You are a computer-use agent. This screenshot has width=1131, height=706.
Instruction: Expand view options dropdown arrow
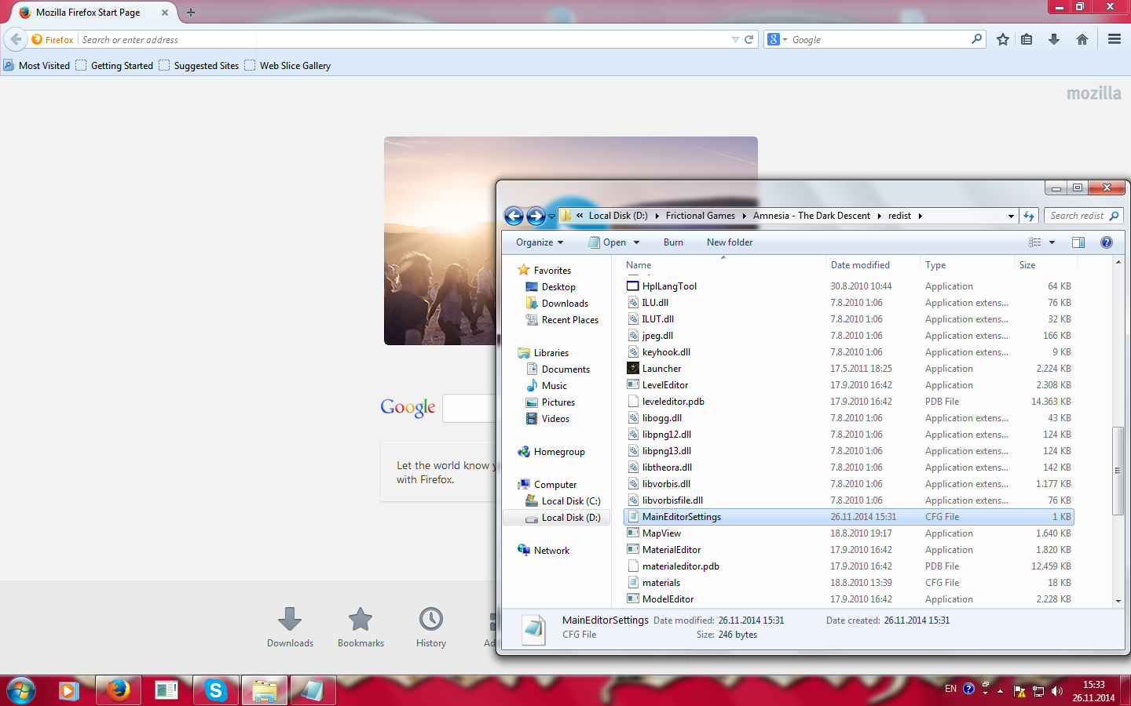[x=1052, y=242]
